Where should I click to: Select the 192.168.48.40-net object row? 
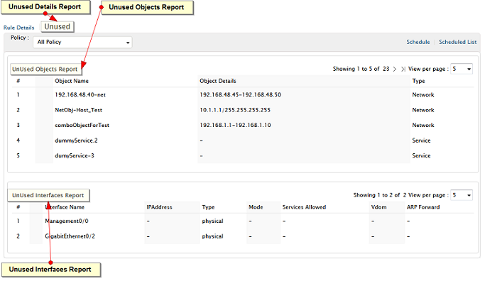tap(243, 95)
